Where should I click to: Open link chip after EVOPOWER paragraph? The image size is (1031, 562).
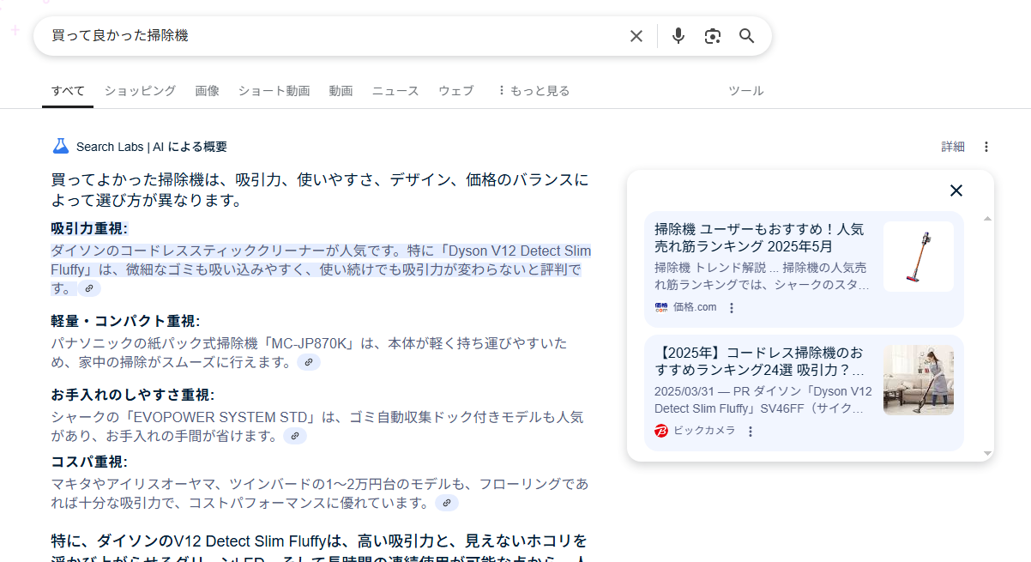[295, 436]
